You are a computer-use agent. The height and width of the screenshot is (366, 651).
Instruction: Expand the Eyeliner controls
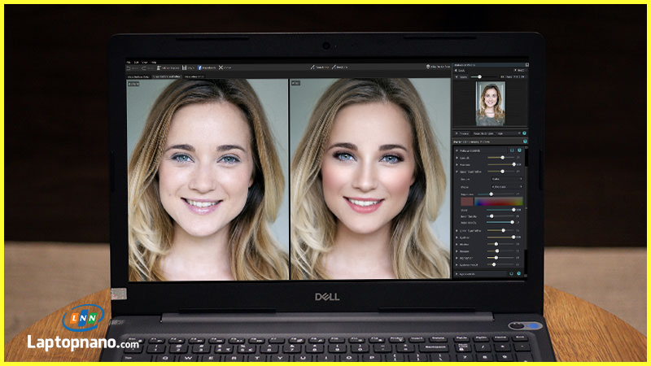pos(457,237)
